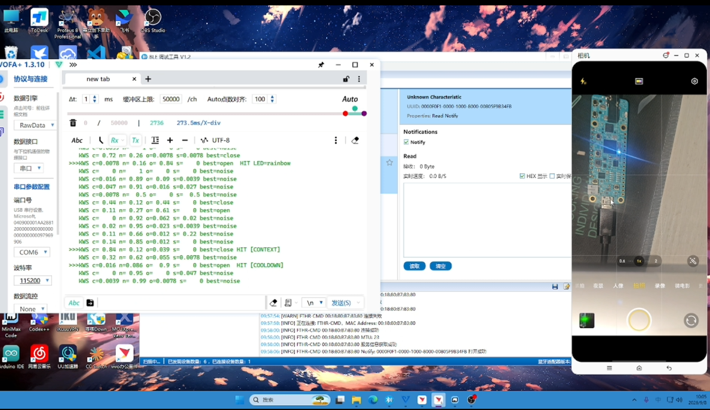This screenshot has height=410, width=710.
Task: Toggle Tx display in VOFA+ toolbar
Action: (x=135, y=140)
